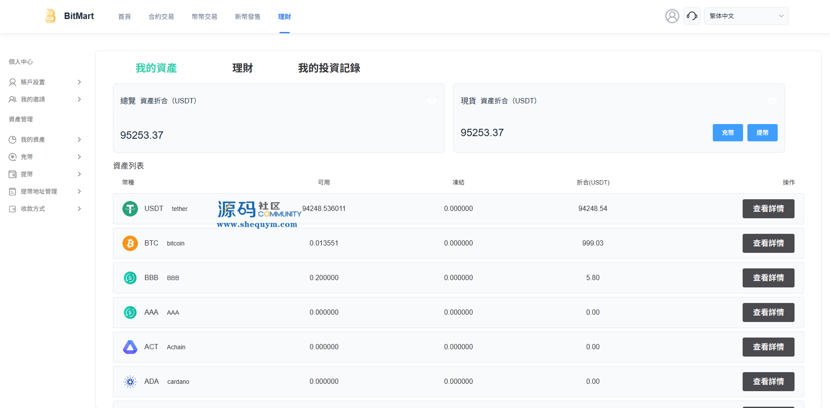Click the ADA cardano coin icon

[x=130, y=382]
